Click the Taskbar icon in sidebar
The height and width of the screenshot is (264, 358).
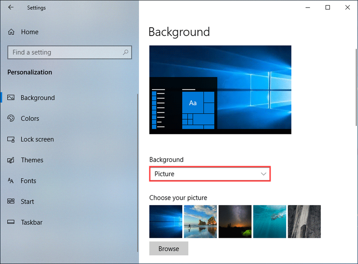pos(11,222)
